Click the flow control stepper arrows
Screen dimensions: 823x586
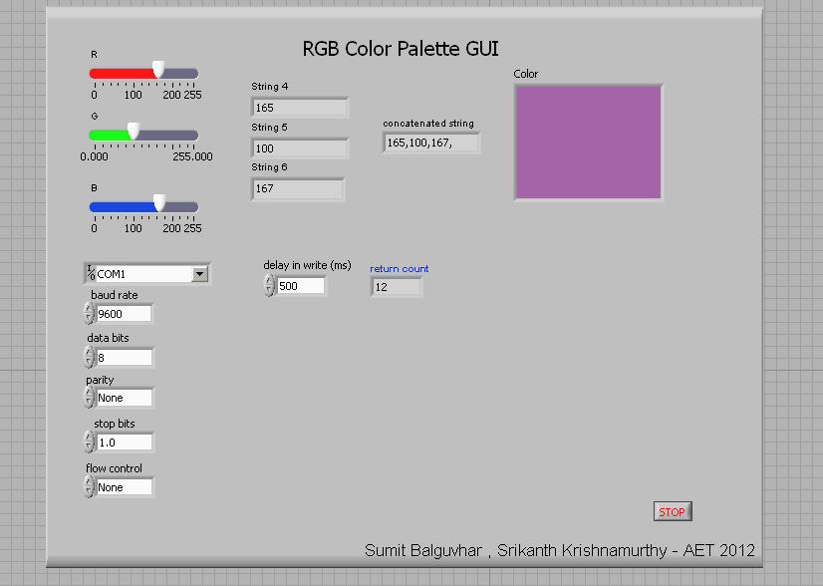point(89,486)
